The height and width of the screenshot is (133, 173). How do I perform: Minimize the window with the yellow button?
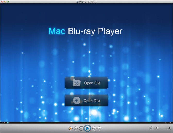tap(5, 2)
